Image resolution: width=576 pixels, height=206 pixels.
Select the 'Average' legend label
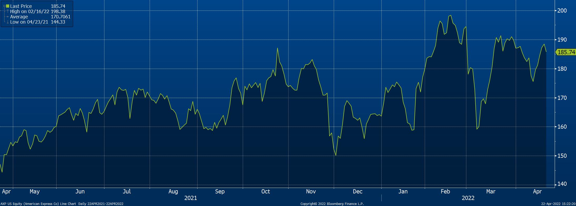pyautogui.click(x=19, y=17)
